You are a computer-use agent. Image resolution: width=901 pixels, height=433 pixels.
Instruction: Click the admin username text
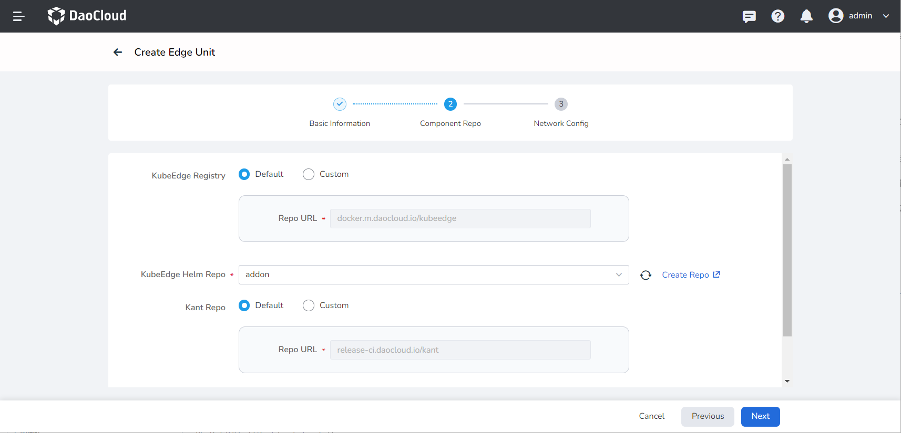click(x=861, y=16)
